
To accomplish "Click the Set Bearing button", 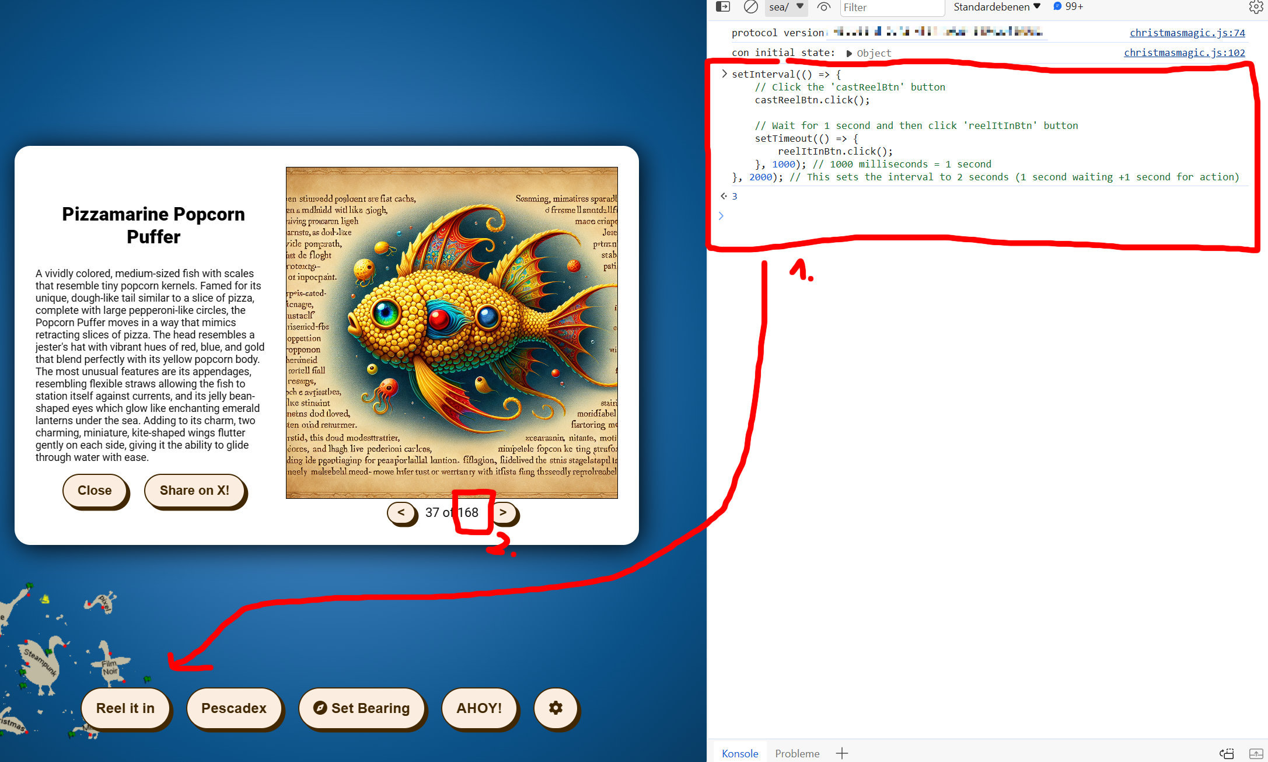I will click(x=362, y=708).
